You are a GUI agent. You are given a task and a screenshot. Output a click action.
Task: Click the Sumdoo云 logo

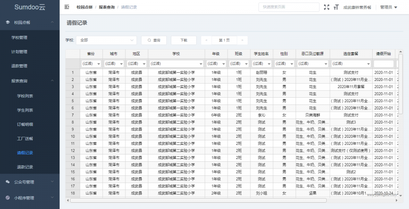[x=30, y=7]
